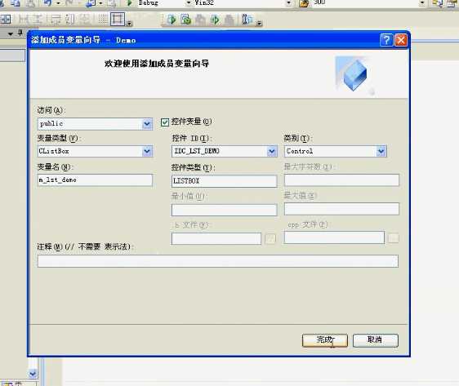Click the maximum value input field

pos(341,209)
